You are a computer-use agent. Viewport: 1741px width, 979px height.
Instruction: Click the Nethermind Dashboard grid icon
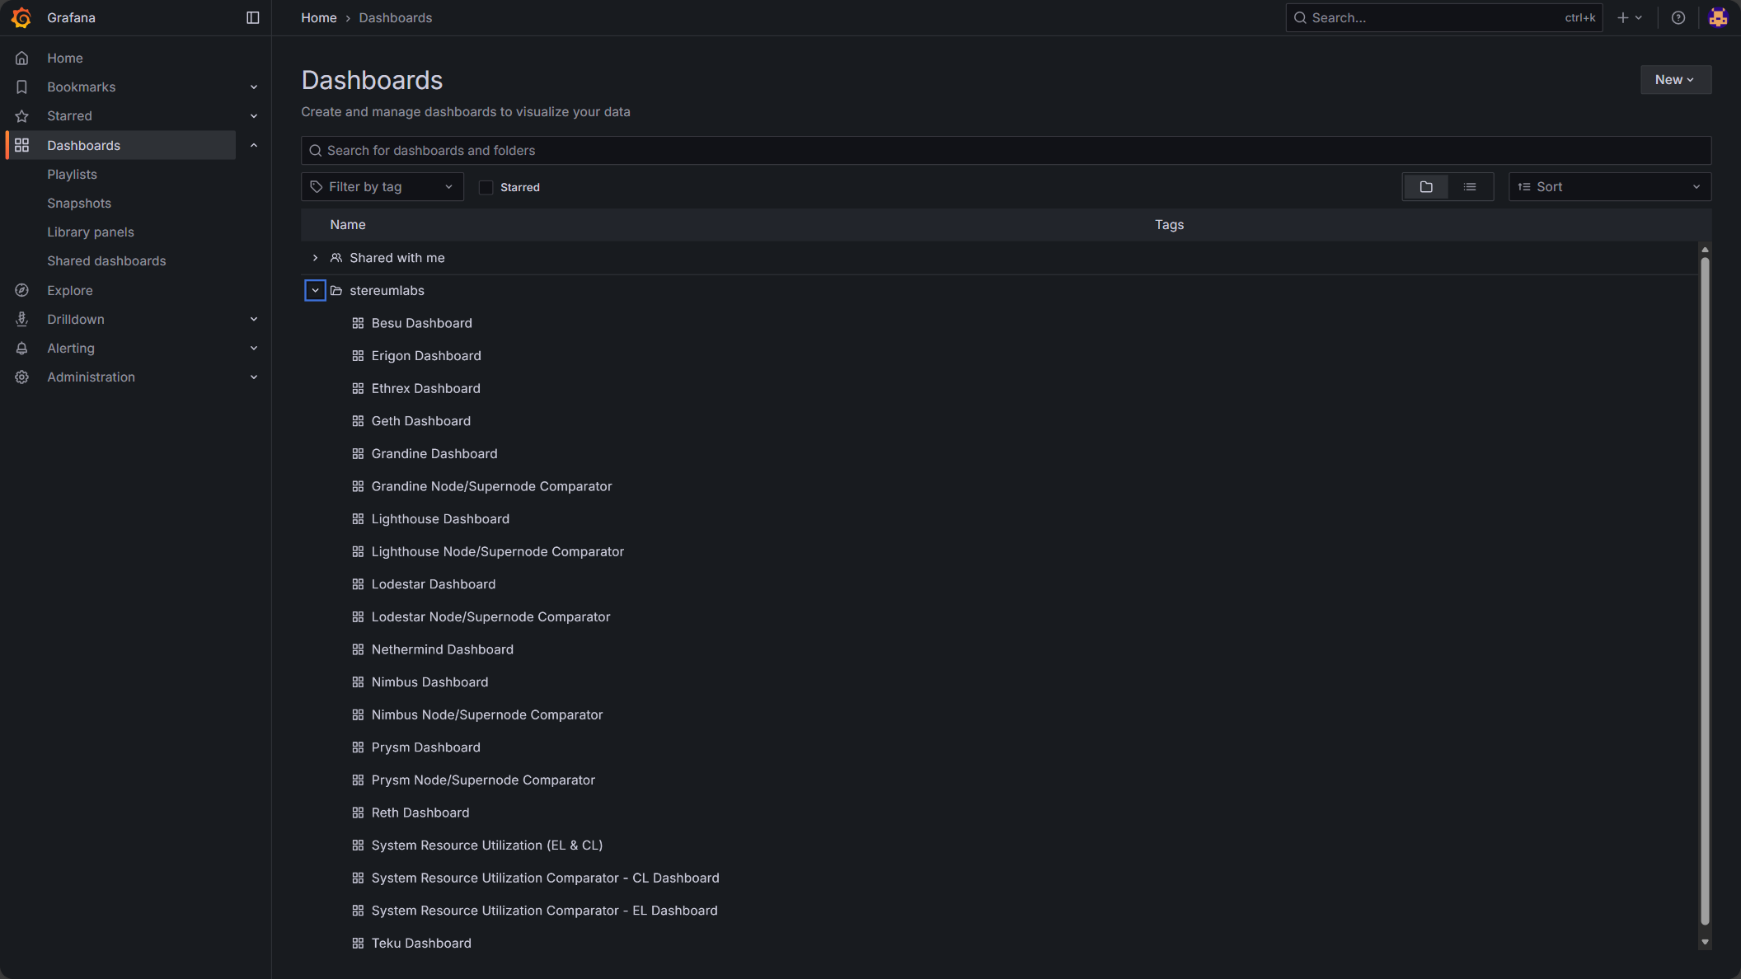click(358, 649)
